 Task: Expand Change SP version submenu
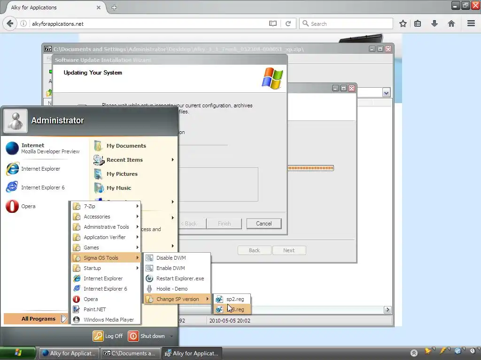click(x=177, y=299)
